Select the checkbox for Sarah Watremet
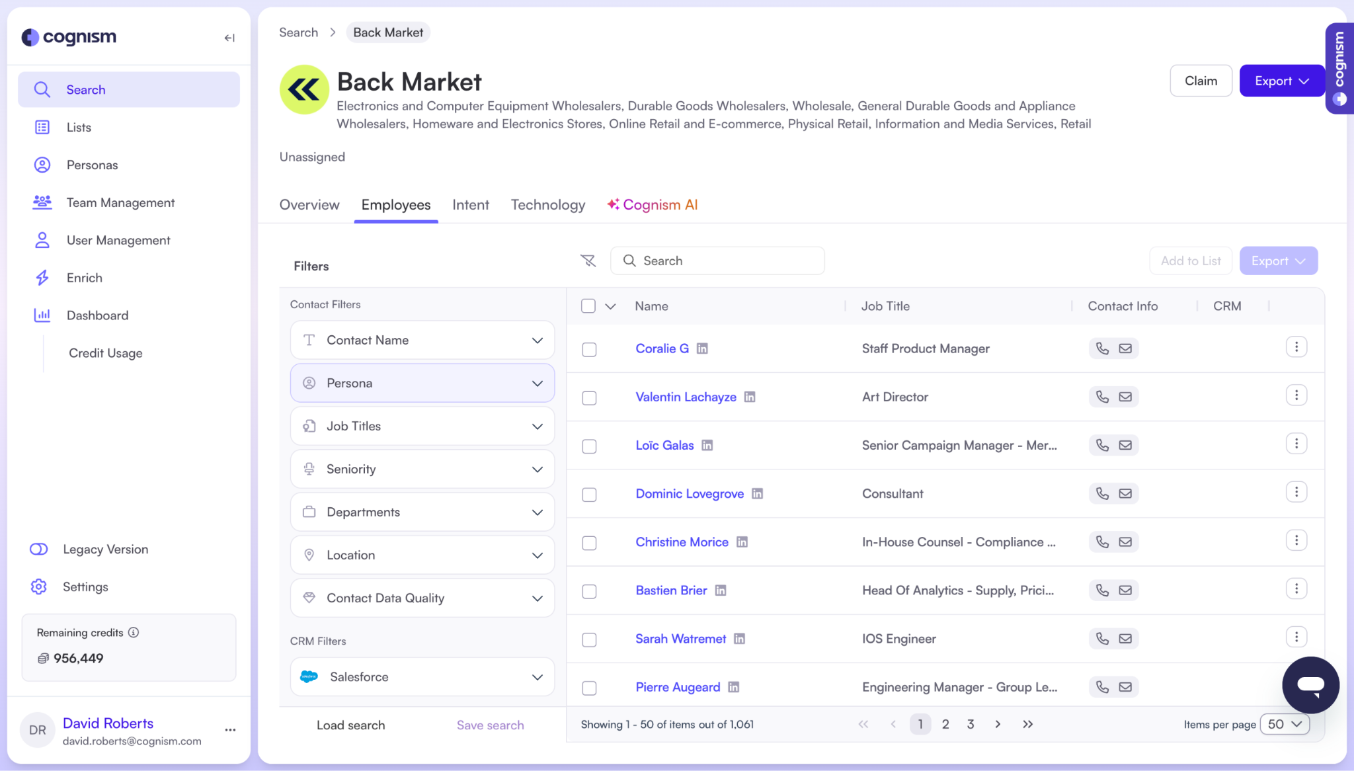The height and width of the screenshot is (771, 1354). coord(589,639)
